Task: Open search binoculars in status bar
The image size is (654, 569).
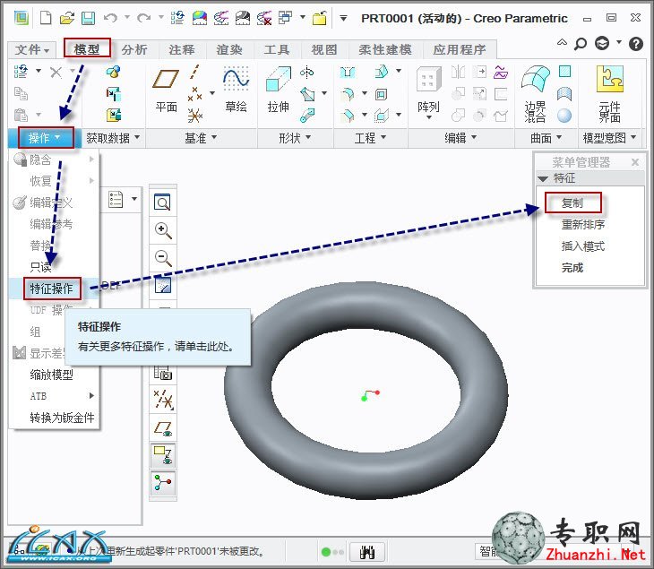Action: click(x=367, y=552)
